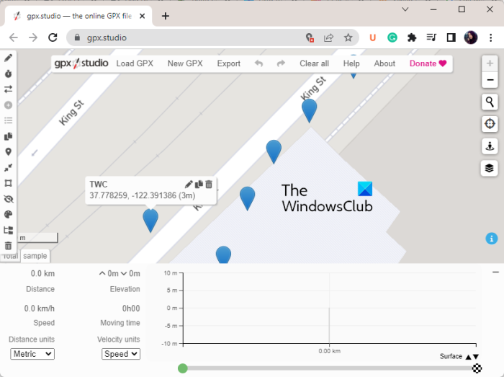The image size is (504, 377).
Task: Zoom out the map with minus button
Action: (490, 80)
